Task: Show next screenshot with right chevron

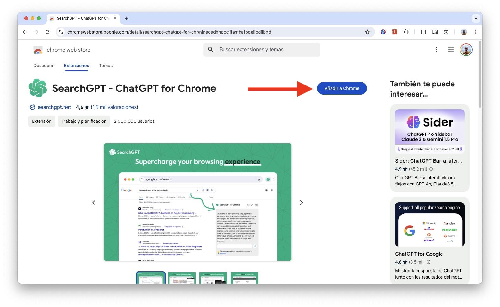Action: coord(302,203)
